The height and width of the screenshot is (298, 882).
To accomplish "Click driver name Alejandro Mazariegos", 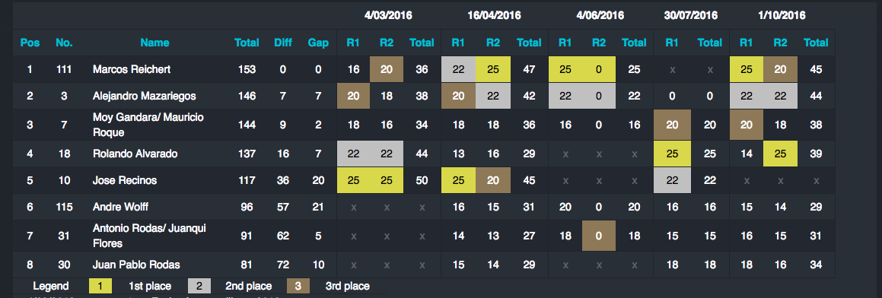I will pos(144,96).
